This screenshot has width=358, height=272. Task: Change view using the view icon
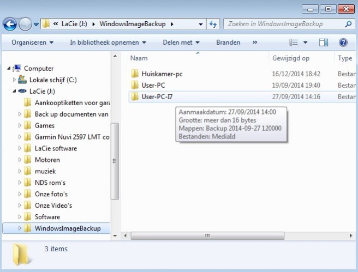click(x=294, y=43)
